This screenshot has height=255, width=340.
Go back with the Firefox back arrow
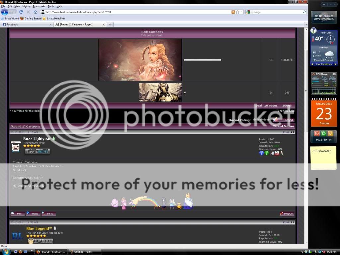[x=5, y=12]
